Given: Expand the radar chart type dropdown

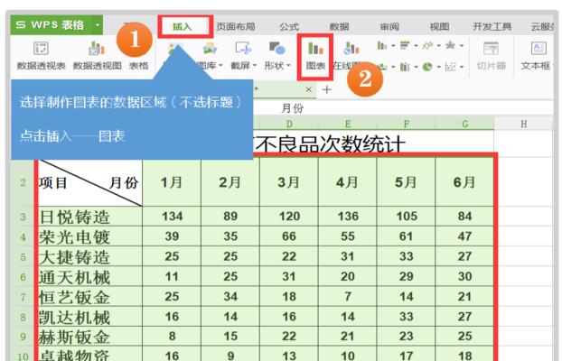Looking at the screenshot, I should tap(462, 46).
